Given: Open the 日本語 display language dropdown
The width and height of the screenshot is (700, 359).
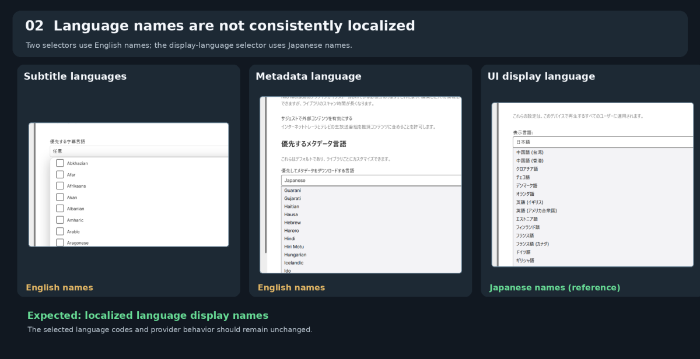Looking at the screenshot, I should coord(603,142).
